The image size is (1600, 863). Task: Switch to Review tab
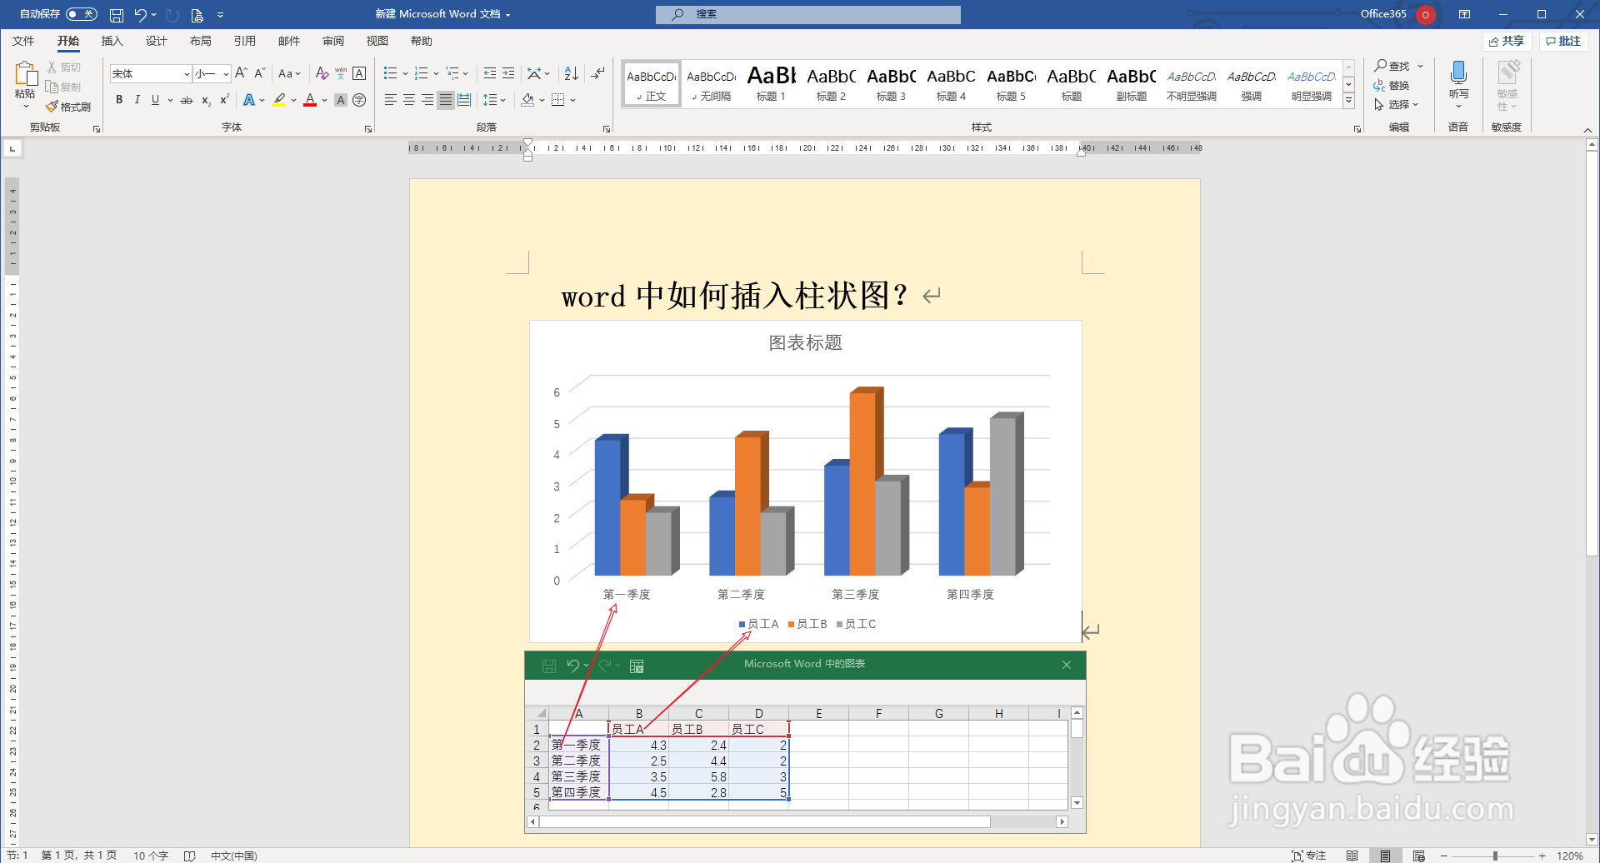click(x=333, y=41)
